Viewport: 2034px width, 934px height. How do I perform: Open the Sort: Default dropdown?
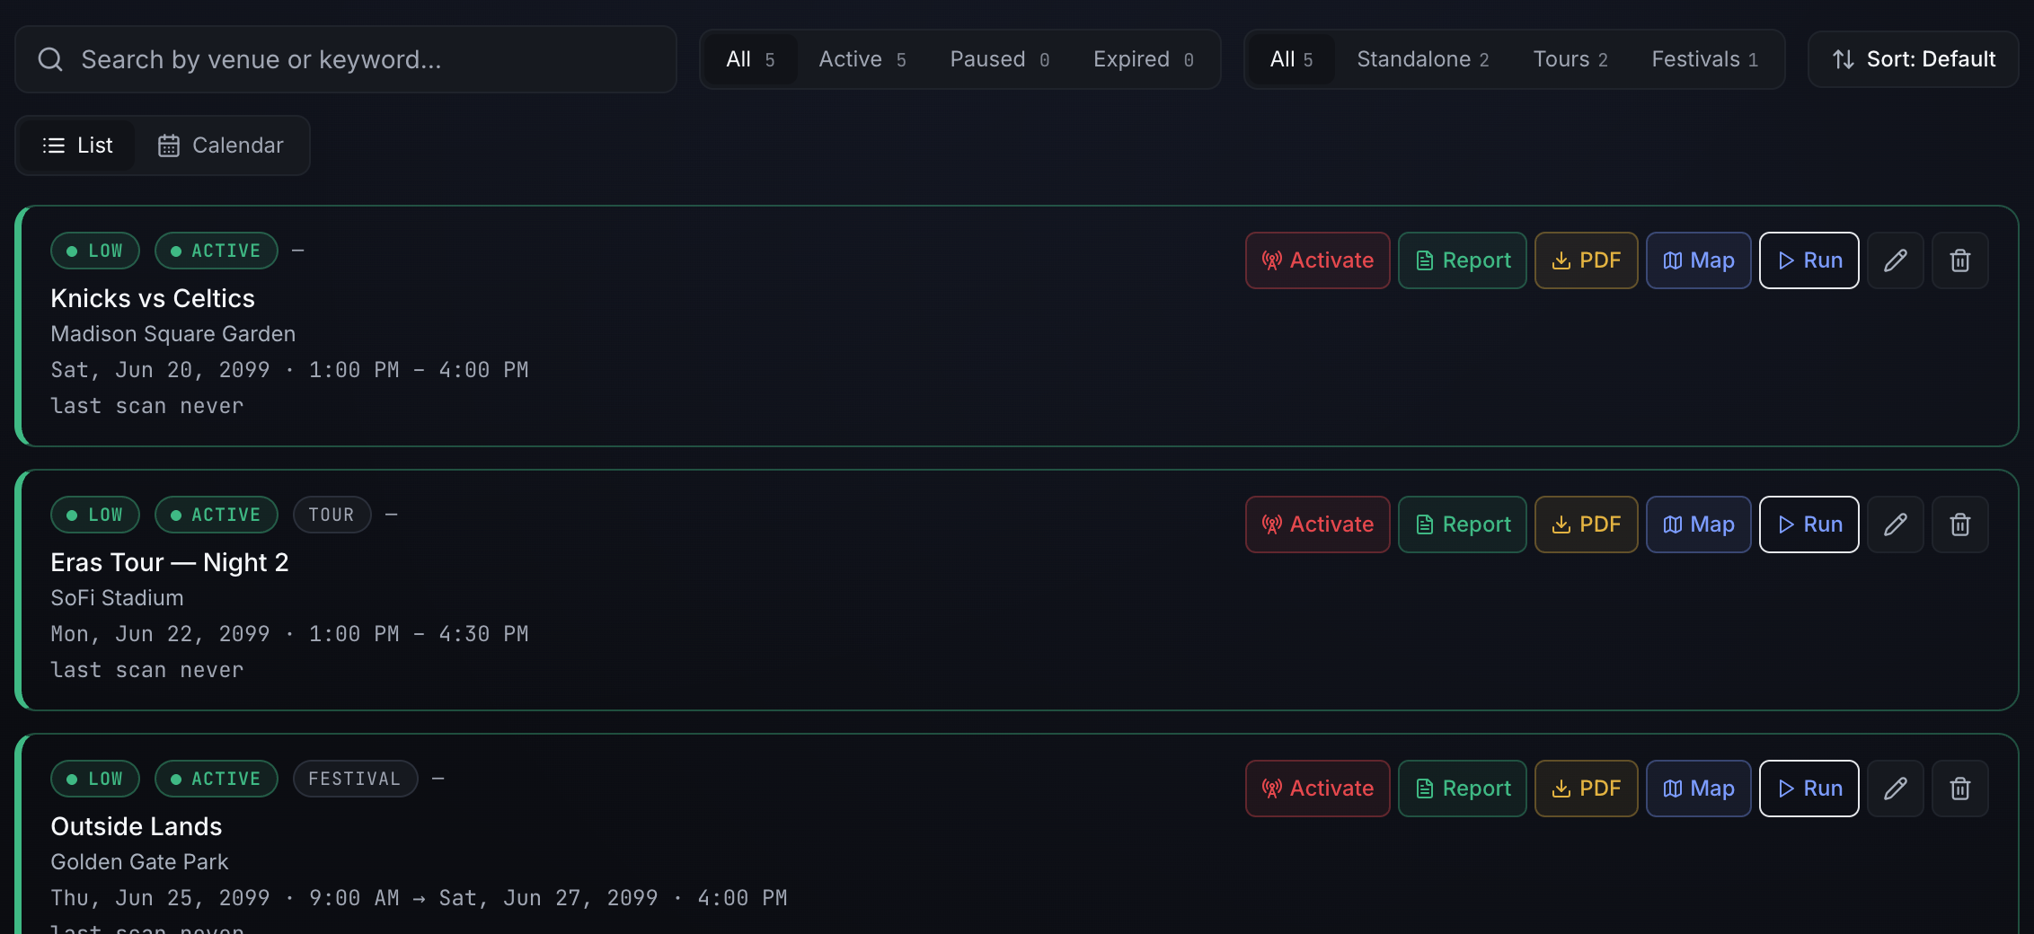point(1913,59)
